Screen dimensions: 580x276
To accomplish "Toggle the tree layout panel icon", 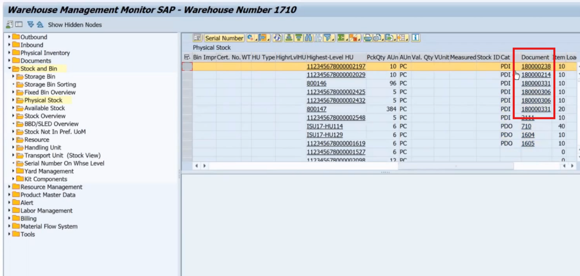I will click(19, 25).
